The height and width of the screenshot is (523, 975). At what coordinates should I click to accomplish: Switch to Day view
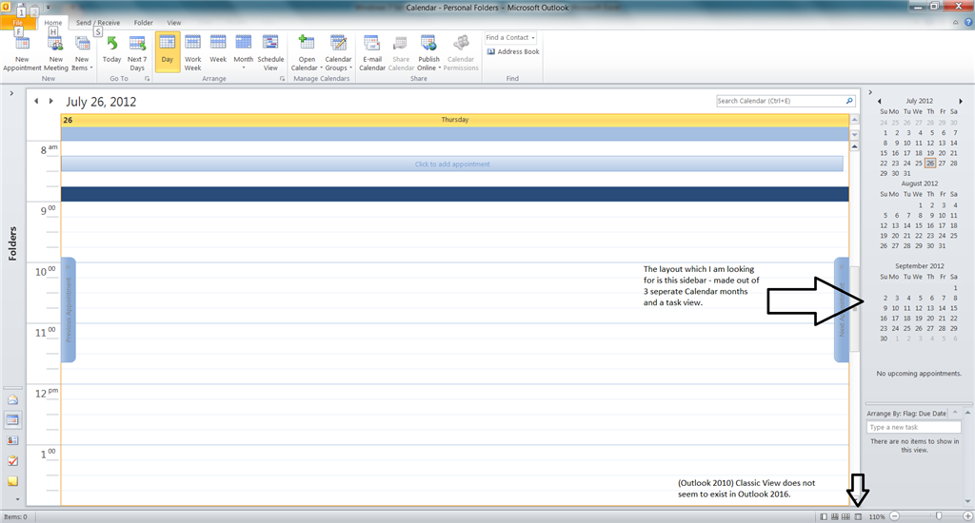(x=168, y=52)
